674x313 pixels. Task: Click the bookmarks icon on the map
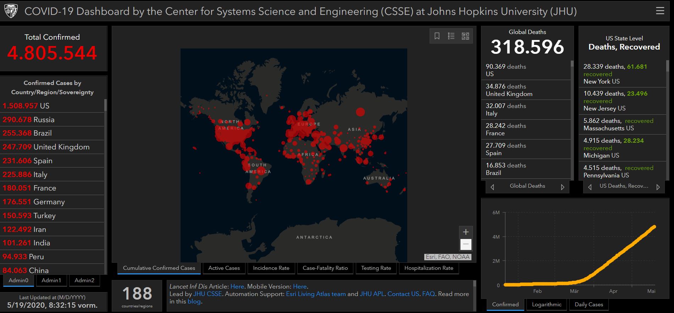click(x=437, y=36)
